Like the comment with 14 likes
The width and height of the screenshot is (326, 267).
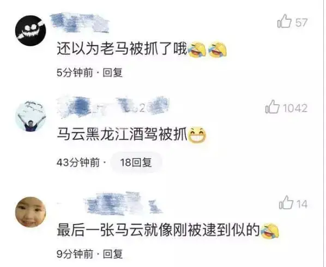286,202
